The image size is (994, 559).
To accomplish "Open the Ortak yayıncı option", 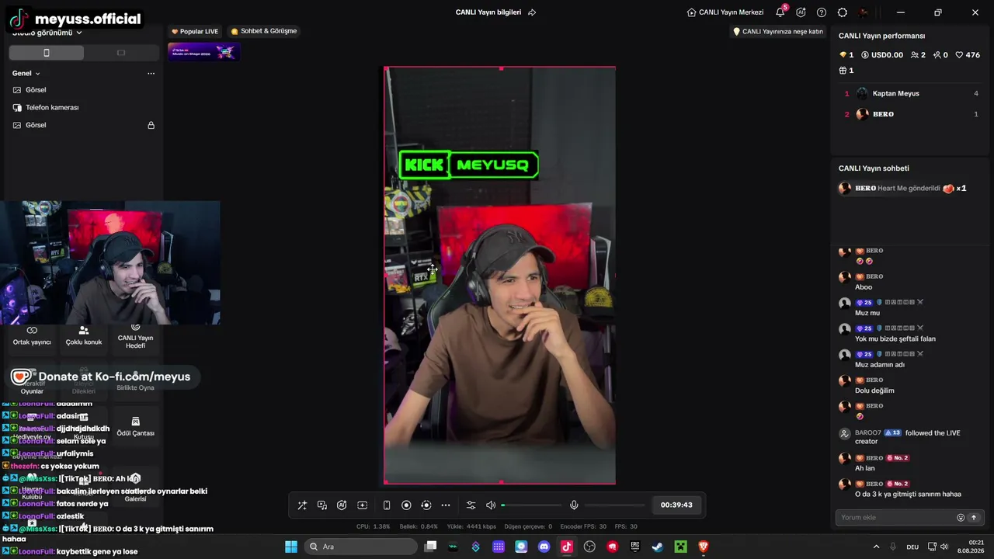I will pyautogui.click(x=32, y=335).
